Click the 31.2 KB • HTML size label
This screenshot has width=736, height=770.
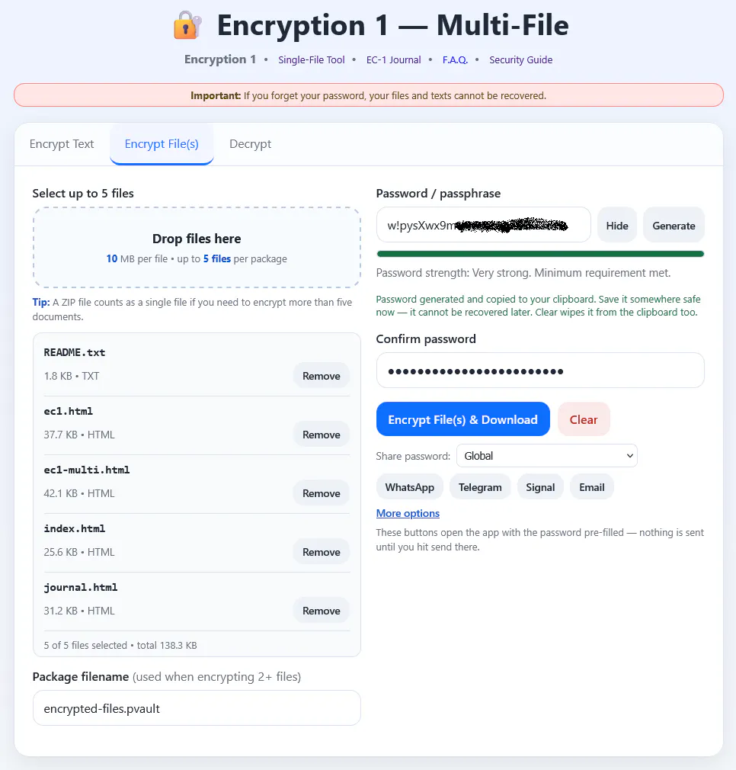click(79, 611)
